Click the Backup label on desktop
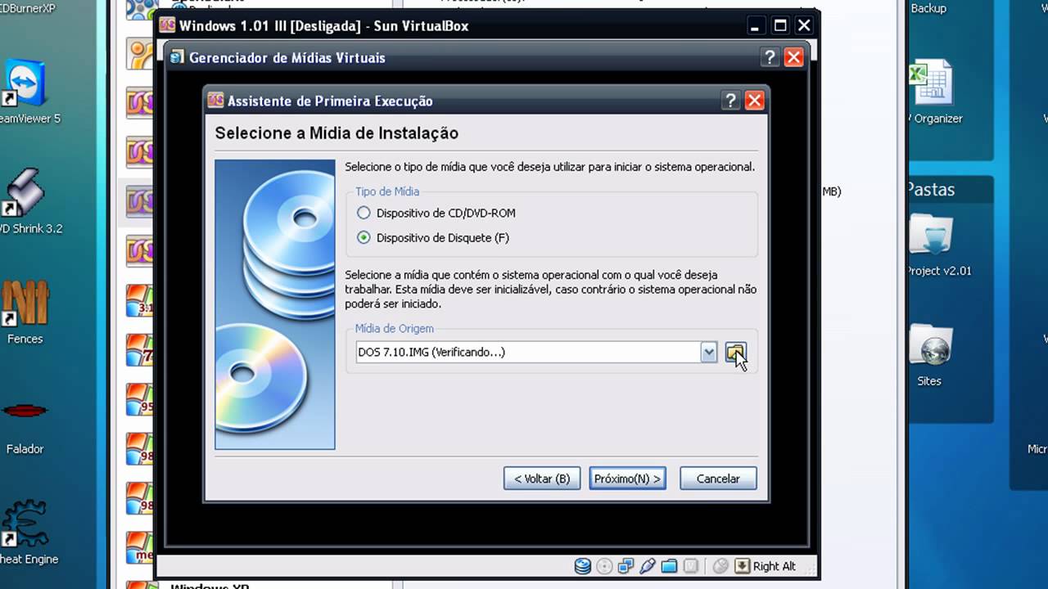The image size is (1048, 589). tap(928, 8)
